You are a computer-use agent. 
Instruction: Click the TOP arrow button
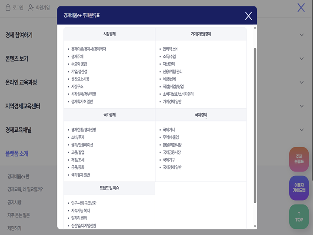[x=299, y=216]
